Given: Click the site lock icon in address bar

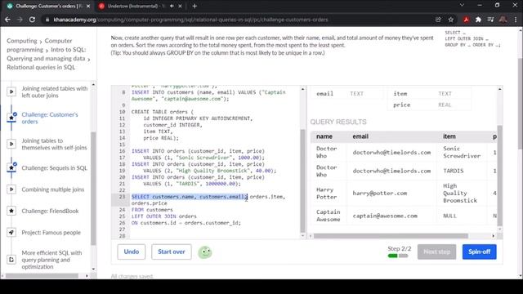Looking at the screenshot, I should point(47,20).
